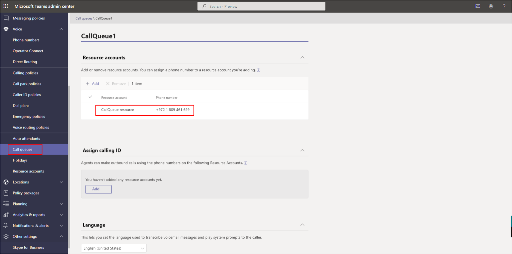Click the Add button under Assign calling ID
Image resolution: width=512 pixels, height=254 pixels.
click(98, 189)
